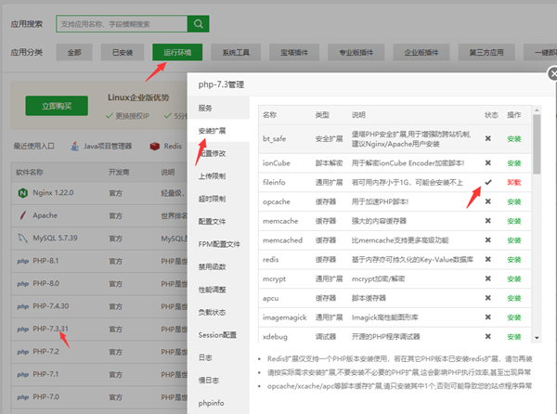
Task: Click the bt_safe not-installed X status
Action: tap(488, 138)
